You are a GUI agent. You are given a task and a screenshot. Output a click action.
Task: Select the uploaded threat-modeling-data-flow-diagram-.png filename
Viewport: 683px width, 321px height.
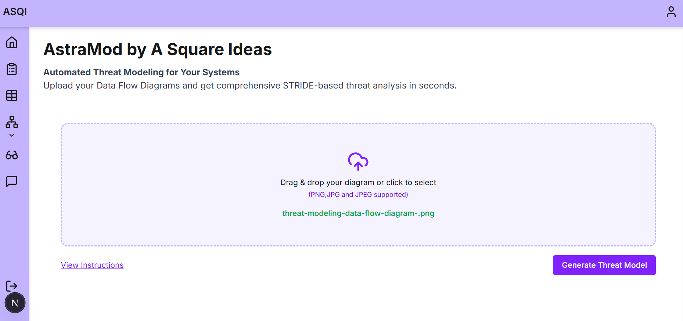(x=358, y=213)
